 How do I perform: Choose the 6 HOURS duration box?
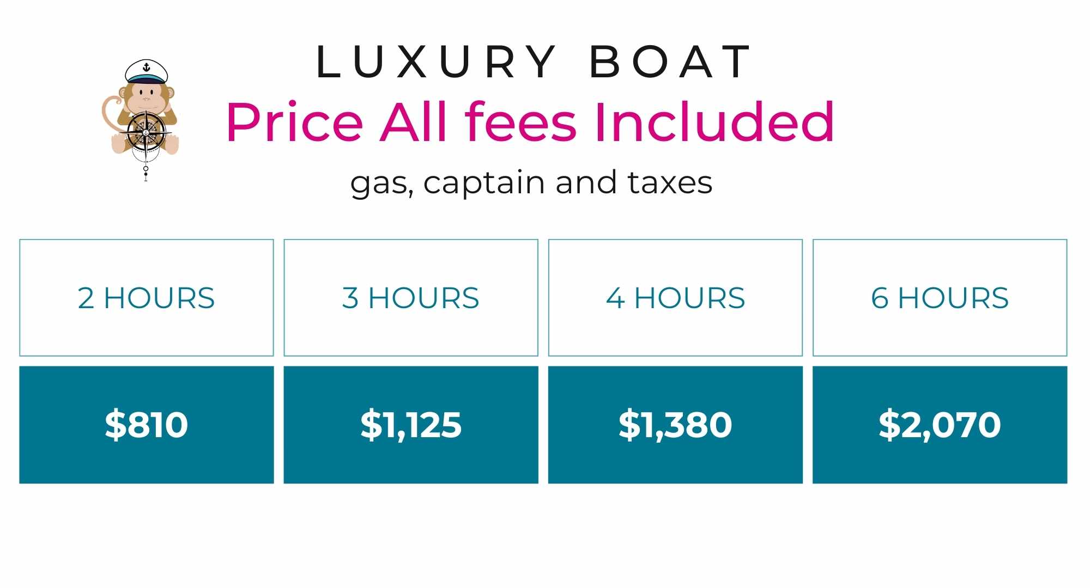coord(940,298)
